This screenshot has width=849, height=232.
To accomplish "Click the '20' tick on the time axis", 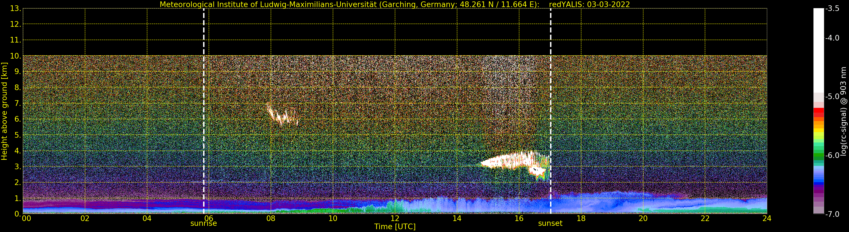I will (643, 218).
